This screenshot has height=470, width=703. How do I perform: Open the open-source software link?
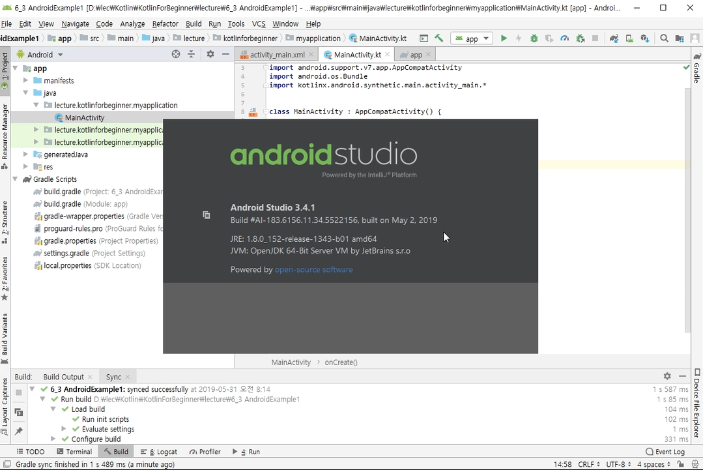pos(314,269)
